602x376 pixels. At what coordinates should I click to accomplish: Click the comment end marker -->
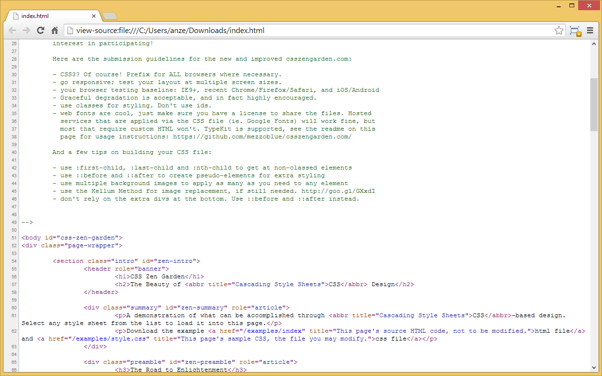(x=27, y=222)
